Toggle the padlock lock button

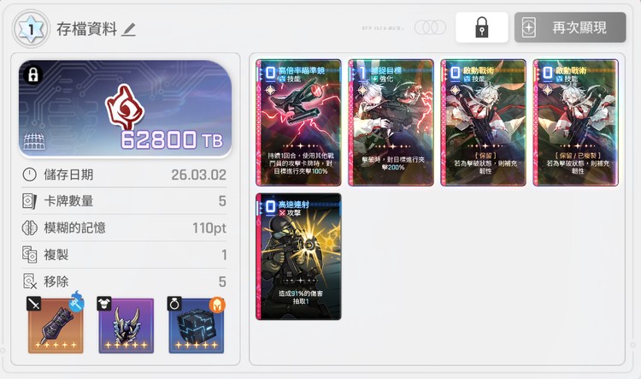(481, 27)
